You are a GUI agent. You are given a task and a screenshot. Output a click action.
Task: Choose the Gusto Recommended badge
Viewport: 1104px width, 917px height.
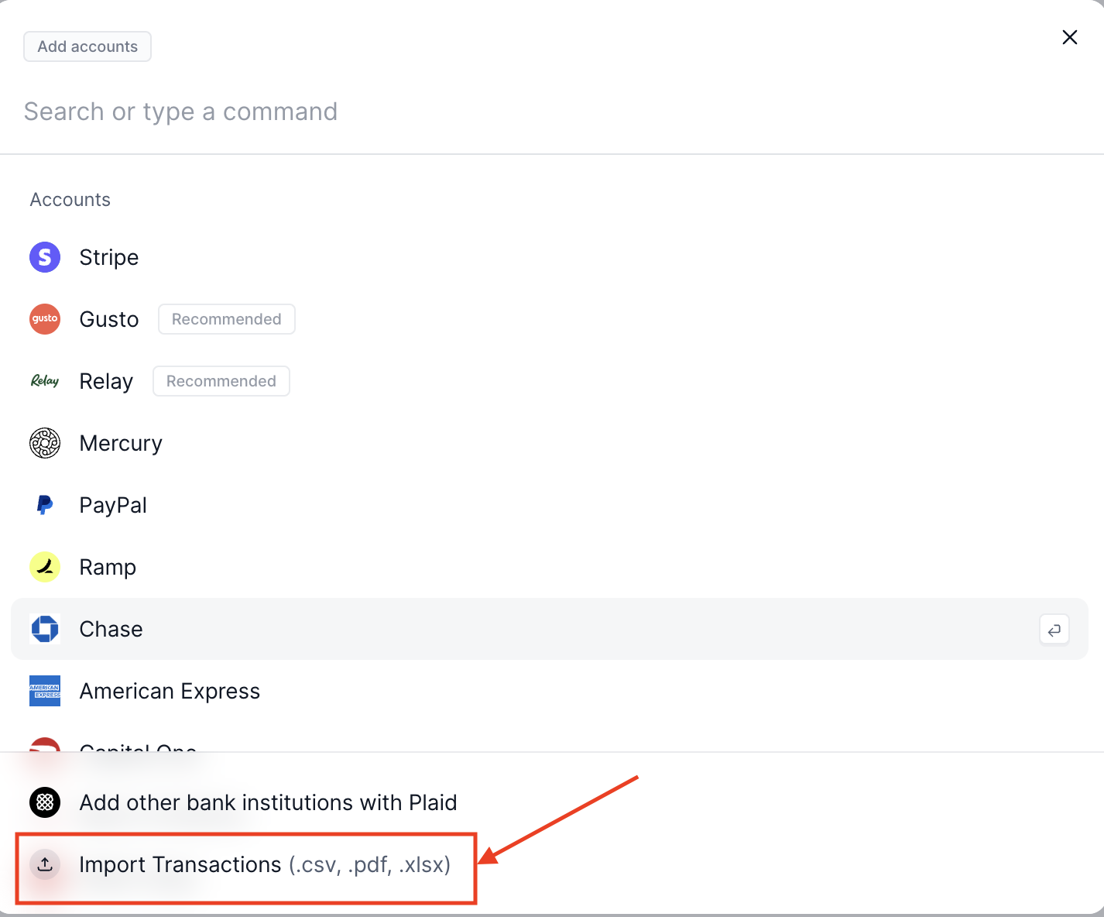pyautogui.click(x=226, y=319)
